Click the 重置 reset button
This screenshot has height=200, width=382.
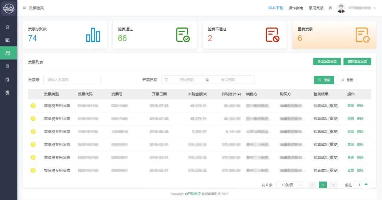point(347,80)
